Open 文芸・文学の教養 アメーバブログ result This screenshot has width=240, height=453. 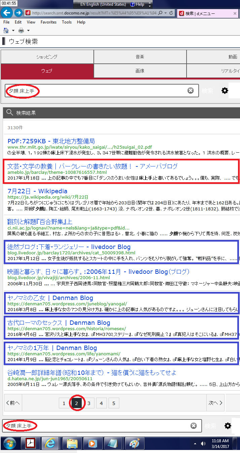(x=92, y=166)
